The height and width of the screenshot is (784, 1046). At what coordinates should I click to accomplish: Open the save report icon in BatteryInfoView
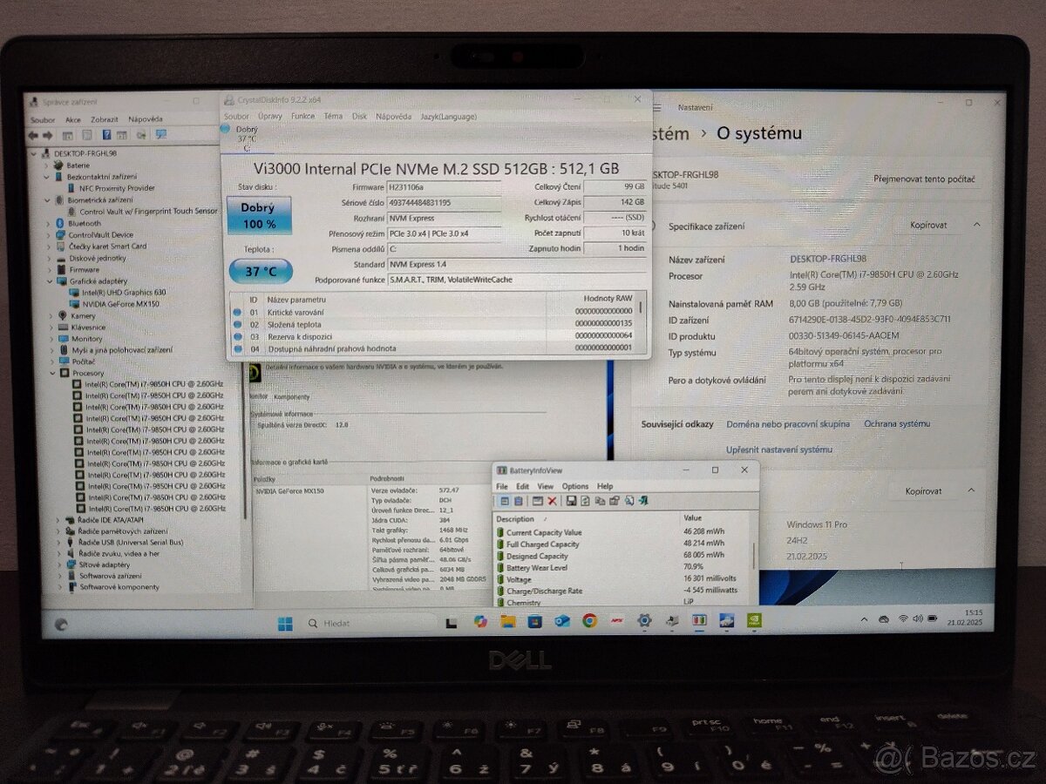(570, 501)
